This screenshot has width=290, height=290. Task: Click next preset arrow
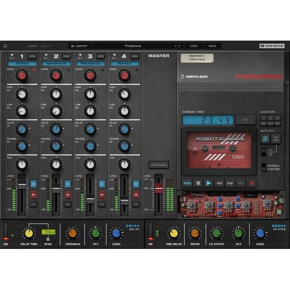coord(179,46)
